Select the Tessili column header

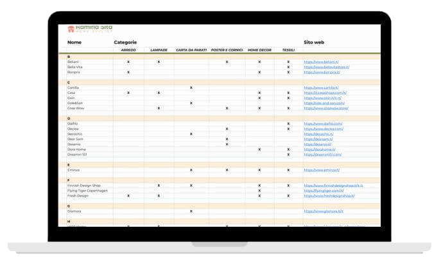288,50
